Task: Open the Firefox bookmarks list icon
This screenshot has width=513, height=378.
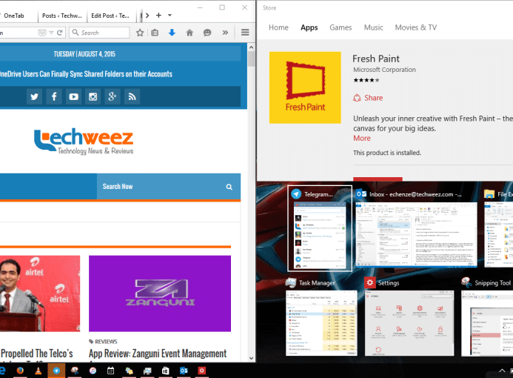Action: click(155, 33)
